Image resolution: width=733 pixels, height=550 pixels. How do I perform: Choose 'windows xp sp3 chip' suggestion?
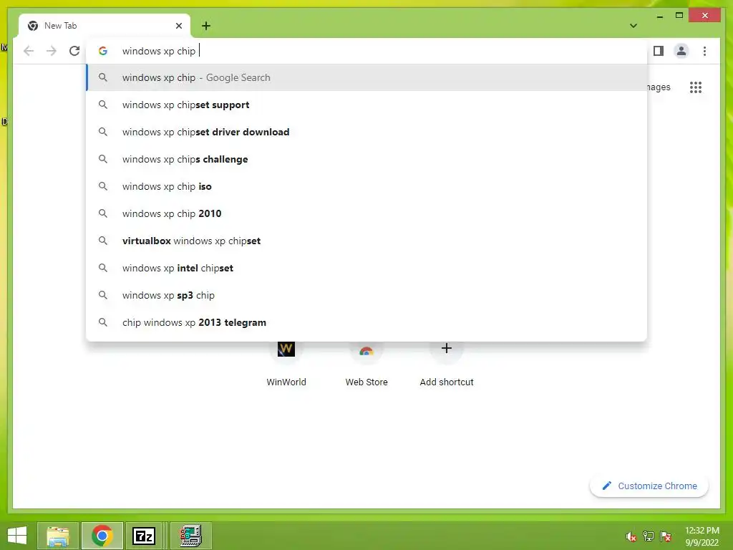pyautogui.click(x=366, y=295)
